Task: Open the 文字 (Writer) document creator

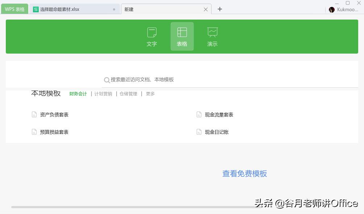Action: click(152, 36)
